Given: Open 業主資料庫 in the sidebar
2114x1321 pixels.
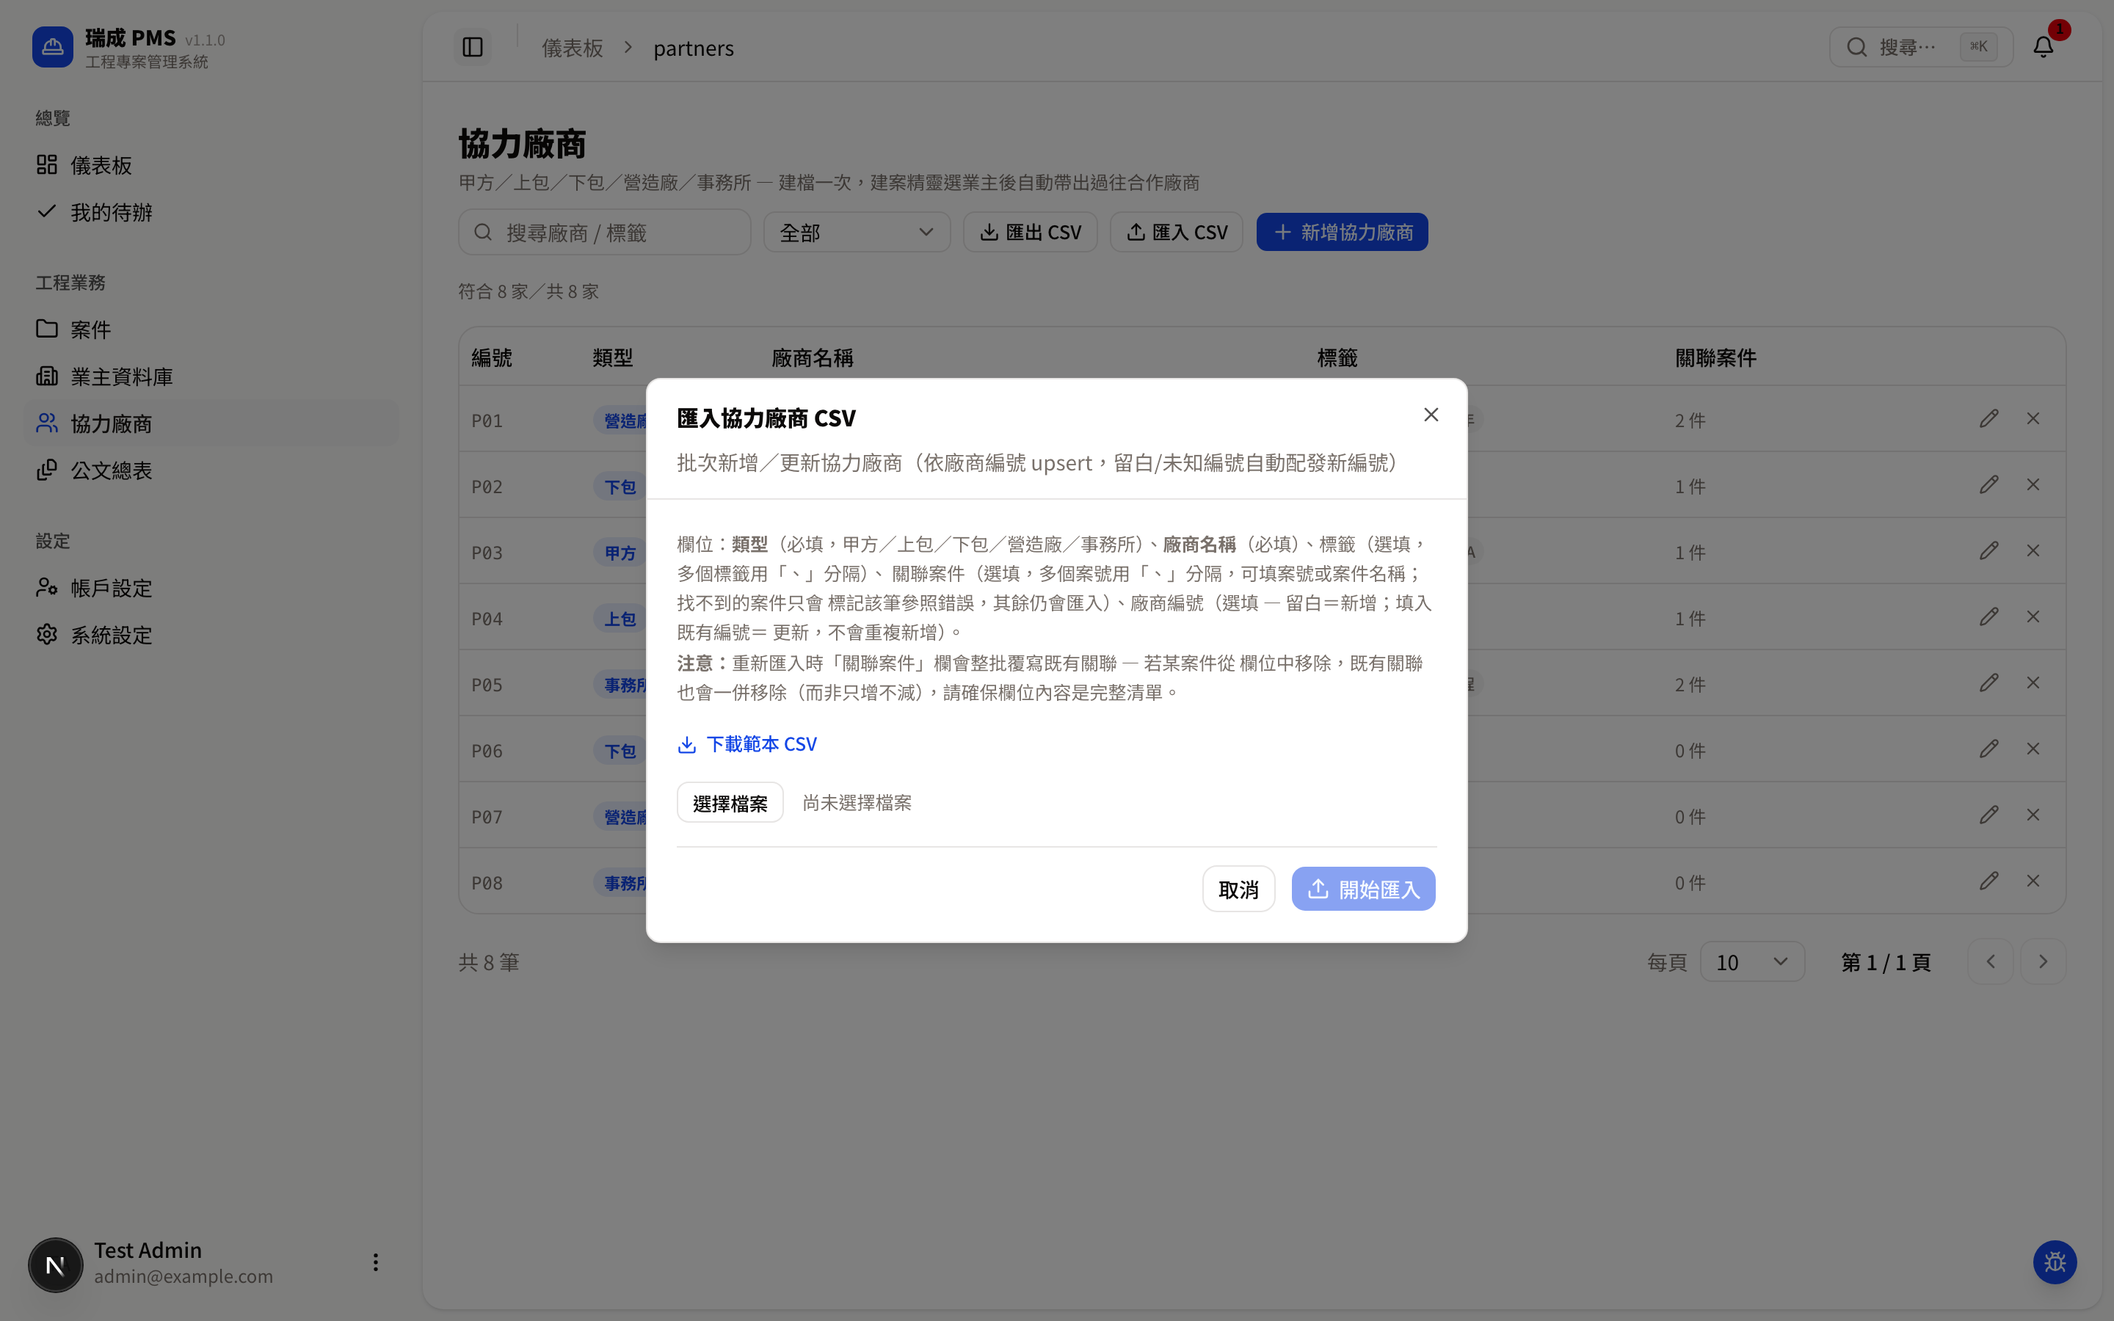Looking at the screenshot, I should (211, 376).
